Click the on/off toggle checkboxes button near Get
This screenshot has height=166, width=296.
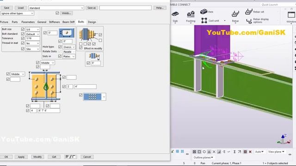[x=70, y=157]
